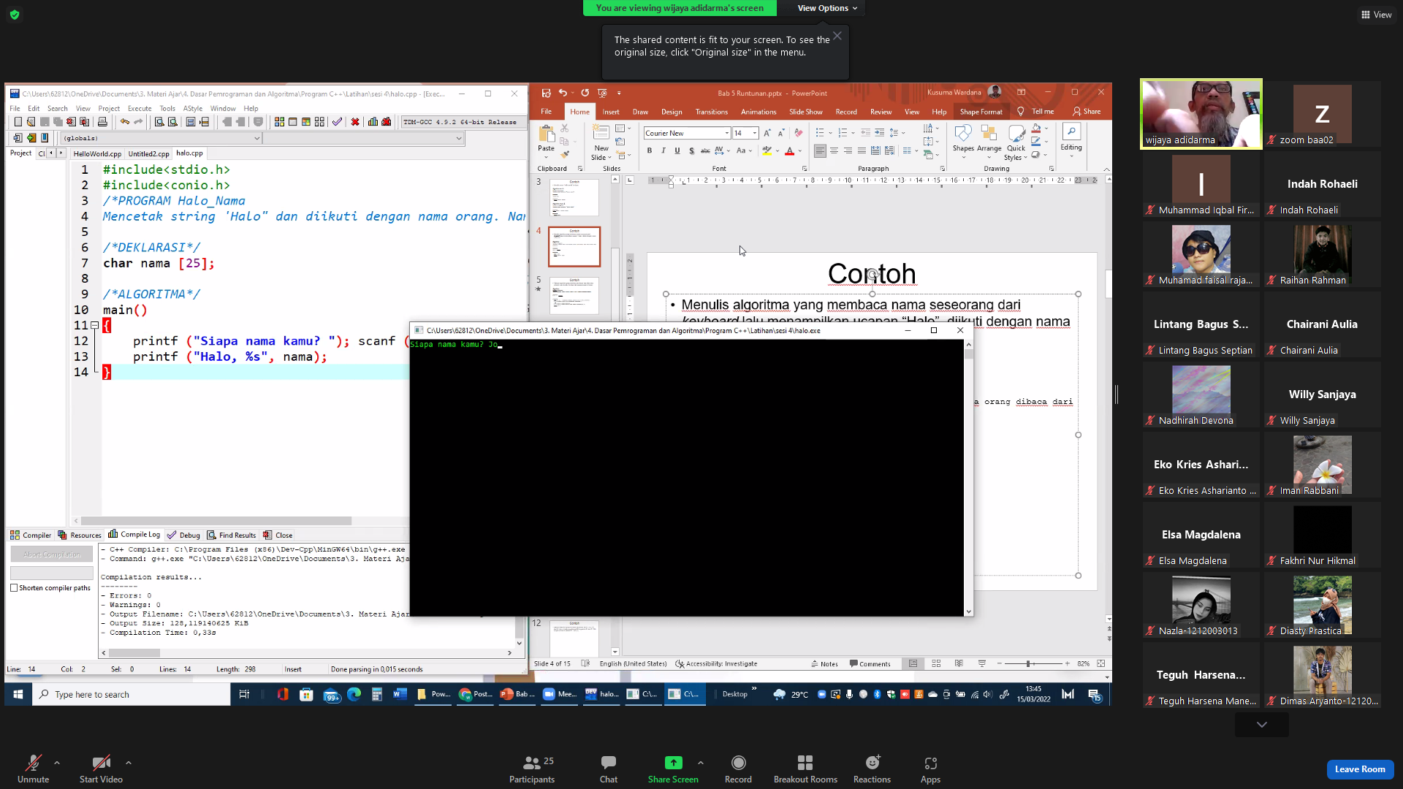Toggle Align Left in PowerPoint Paragraph group
Screen dimensions: 1403x789
(x=820, y=150)
